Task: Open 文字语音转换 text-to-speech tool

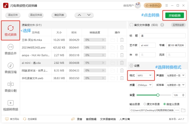Action: tap(108, 119)
